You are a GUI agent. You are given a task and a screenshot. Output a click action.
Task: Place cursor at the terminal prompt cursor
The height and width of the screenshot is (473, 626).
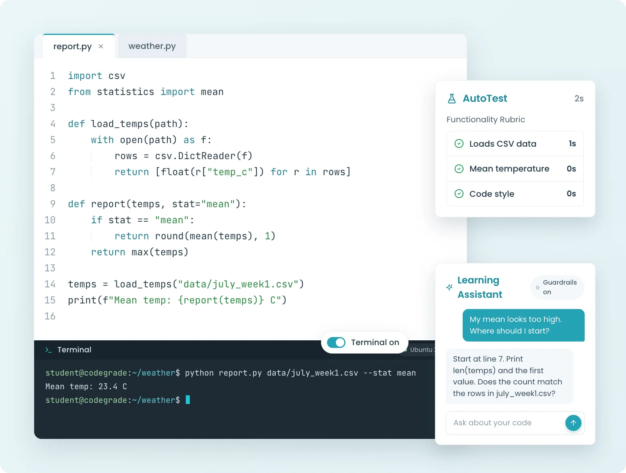point(188,400)
